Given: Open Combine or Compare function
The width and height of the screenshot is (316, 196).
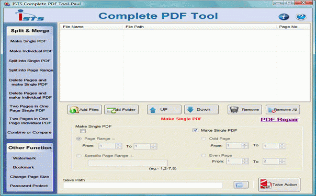Looking at the screenshot, I should pyautogui.click(x=29, y=132).
